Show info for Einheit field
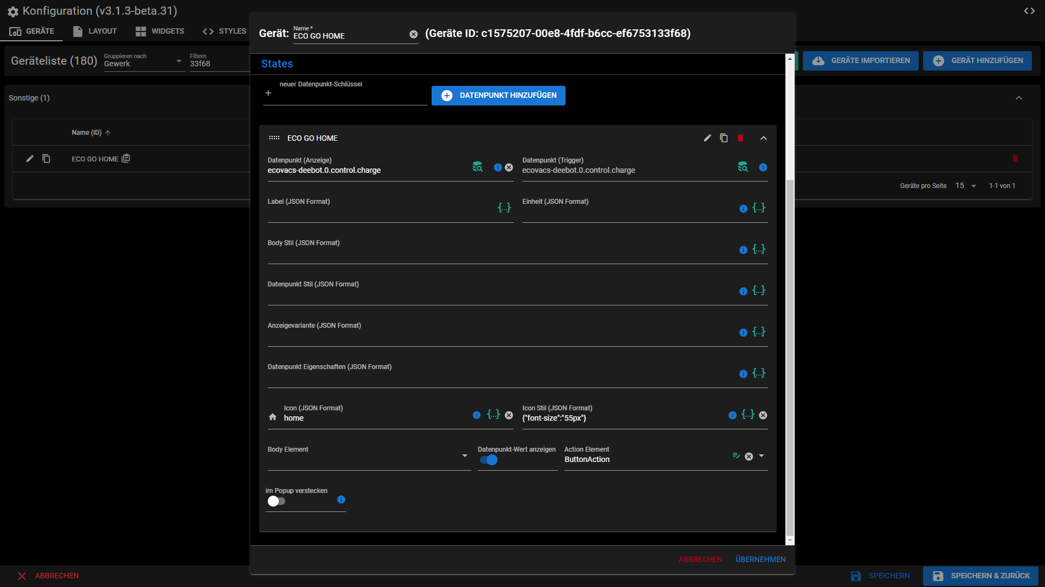The height and width of the screenshot is (587, 1045). (x=743, y=209)
